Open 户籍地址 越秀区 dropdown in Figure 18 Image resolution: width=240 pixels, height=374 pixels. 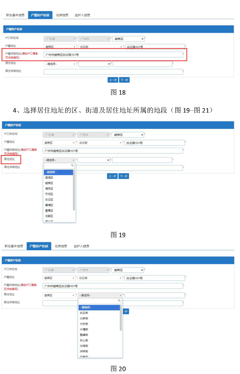click(60, 47)
